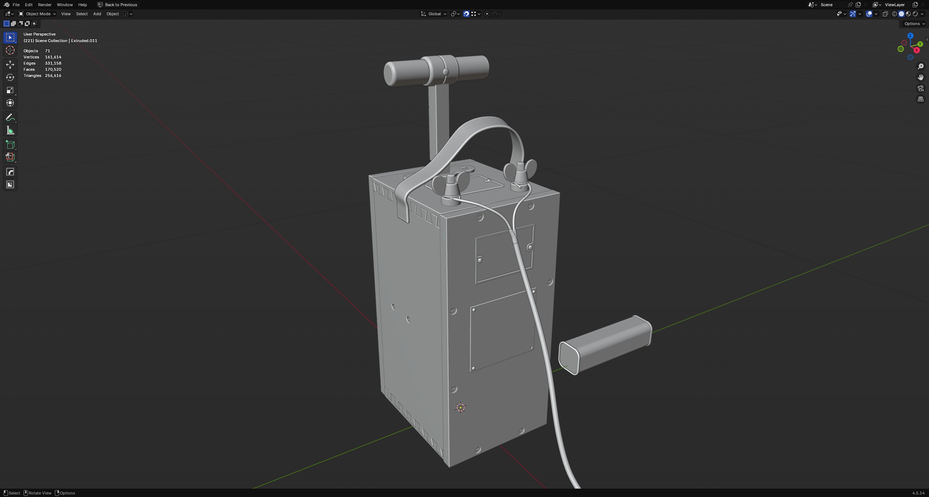Toggle X-ray mode
The height and width of the screenshot is (497, 929).
[x=885, y=14]
